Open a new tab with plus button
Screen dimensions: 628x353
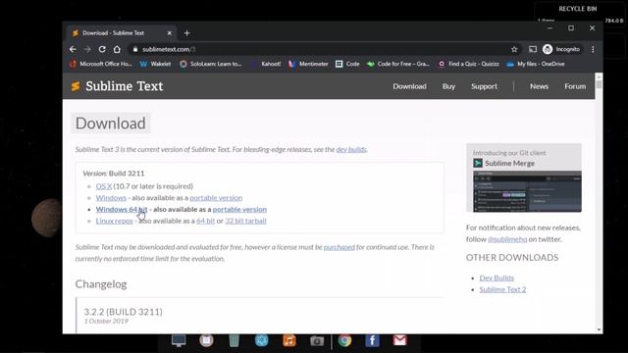pyautogui.click(x=187, y=33)
